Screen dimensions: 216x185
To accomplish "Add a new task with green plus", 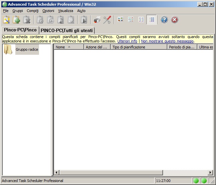I will [16, 20].
